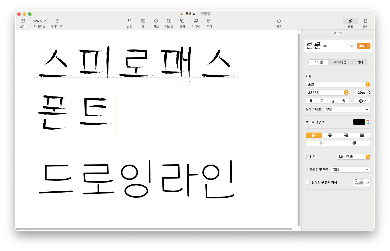This screenshot has height=251, width=390.
Task: Click the 업데이트 button
Action: (x=364, y=46)
